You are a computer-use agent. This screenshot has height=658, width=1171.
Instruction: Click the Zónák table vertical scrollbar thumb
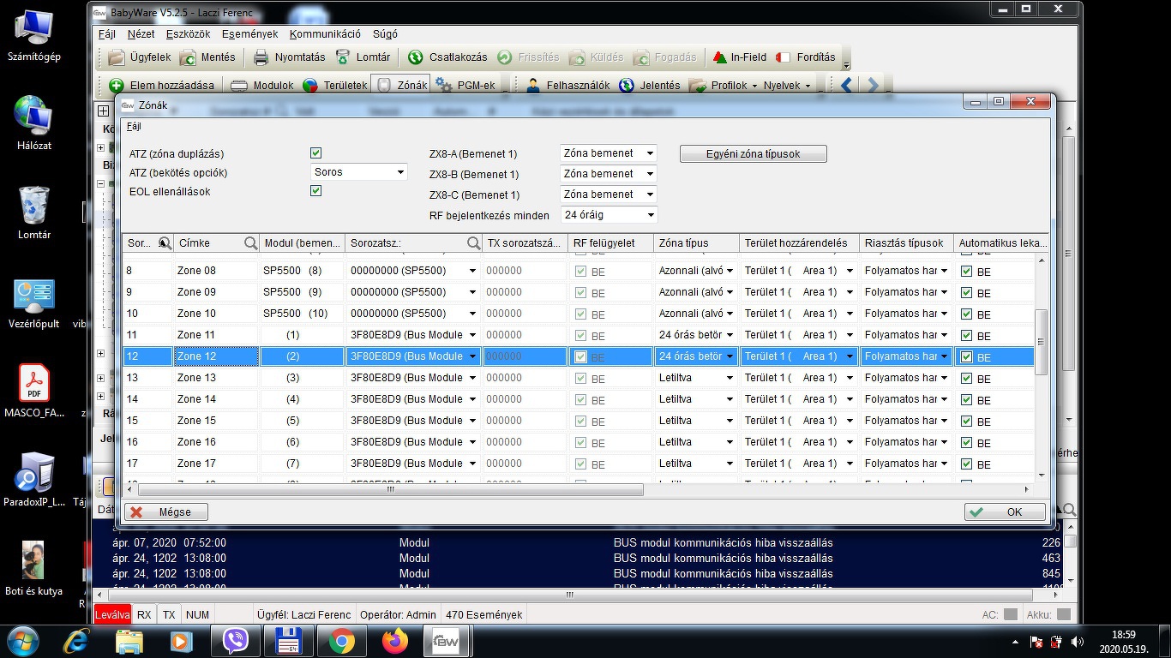coord(1042,342)
